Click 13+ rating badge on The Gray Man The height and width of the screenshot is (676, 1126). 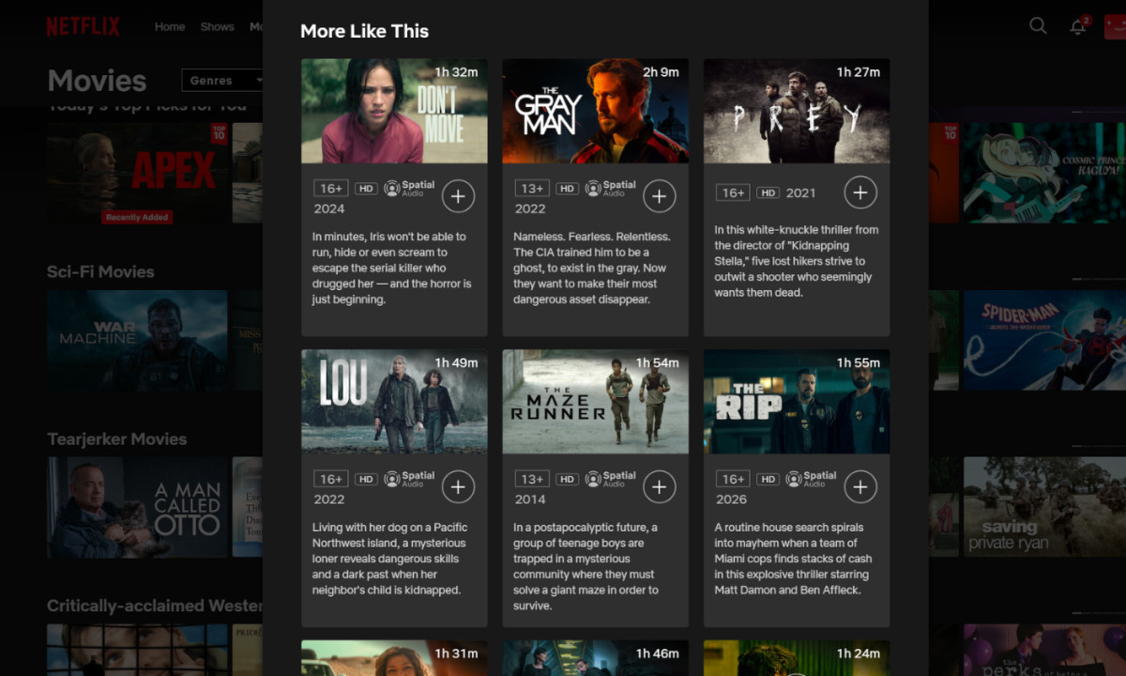[532, 189]
